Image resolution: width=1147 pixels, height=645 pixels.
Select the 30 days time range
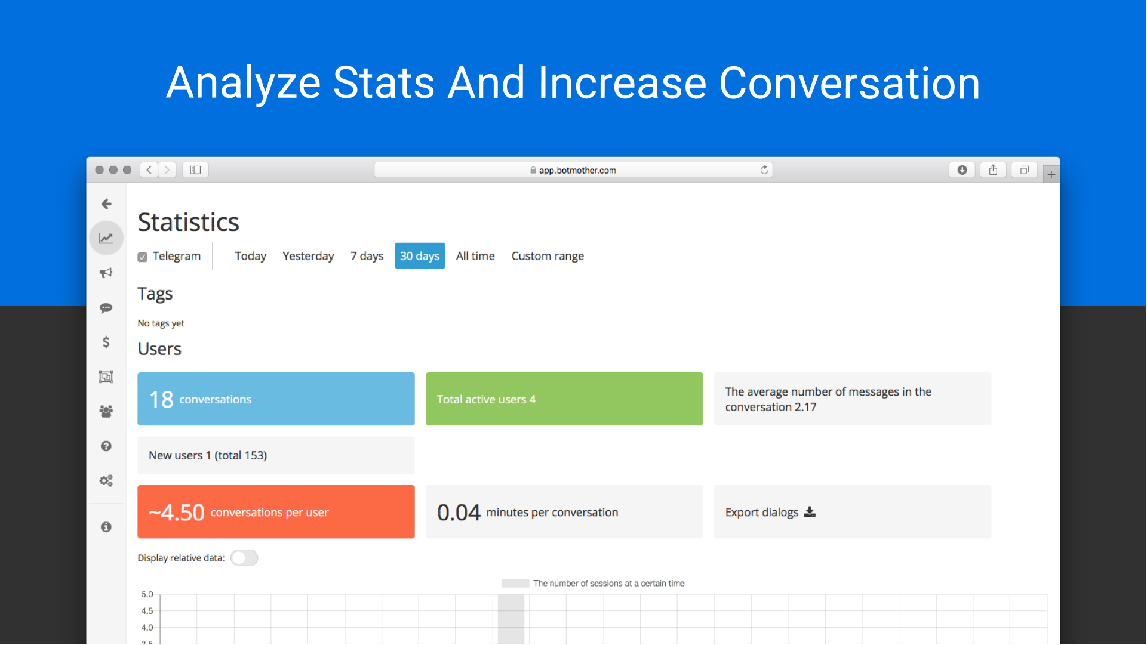coord(420,256)
